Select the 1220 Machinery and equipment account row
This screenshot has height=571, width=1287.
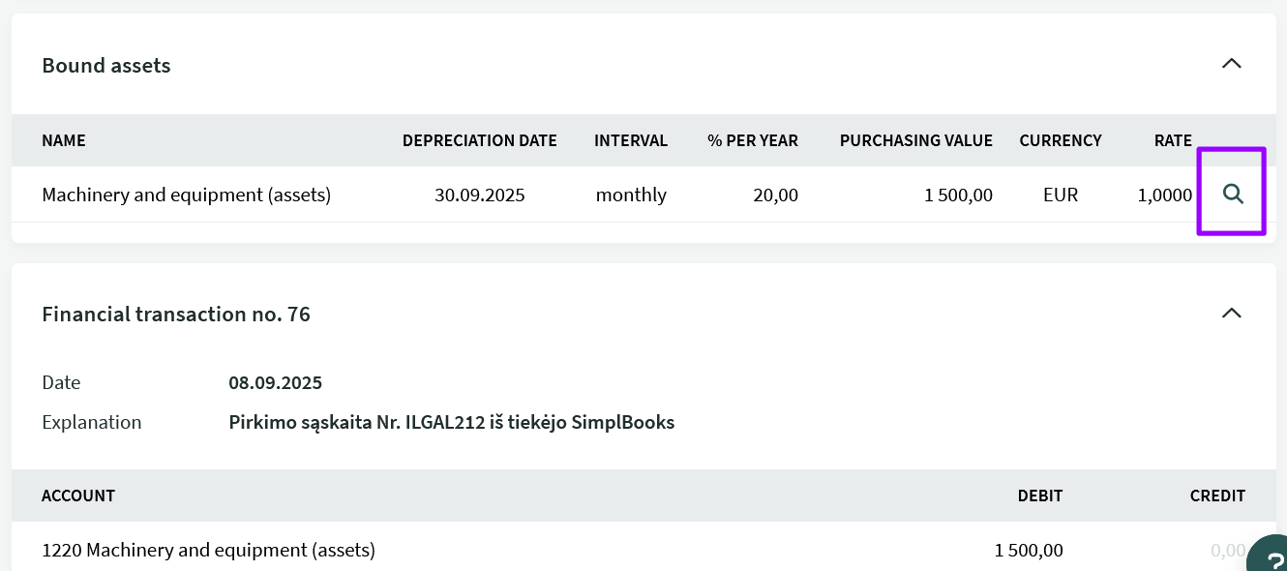click(x=208, y=550)
